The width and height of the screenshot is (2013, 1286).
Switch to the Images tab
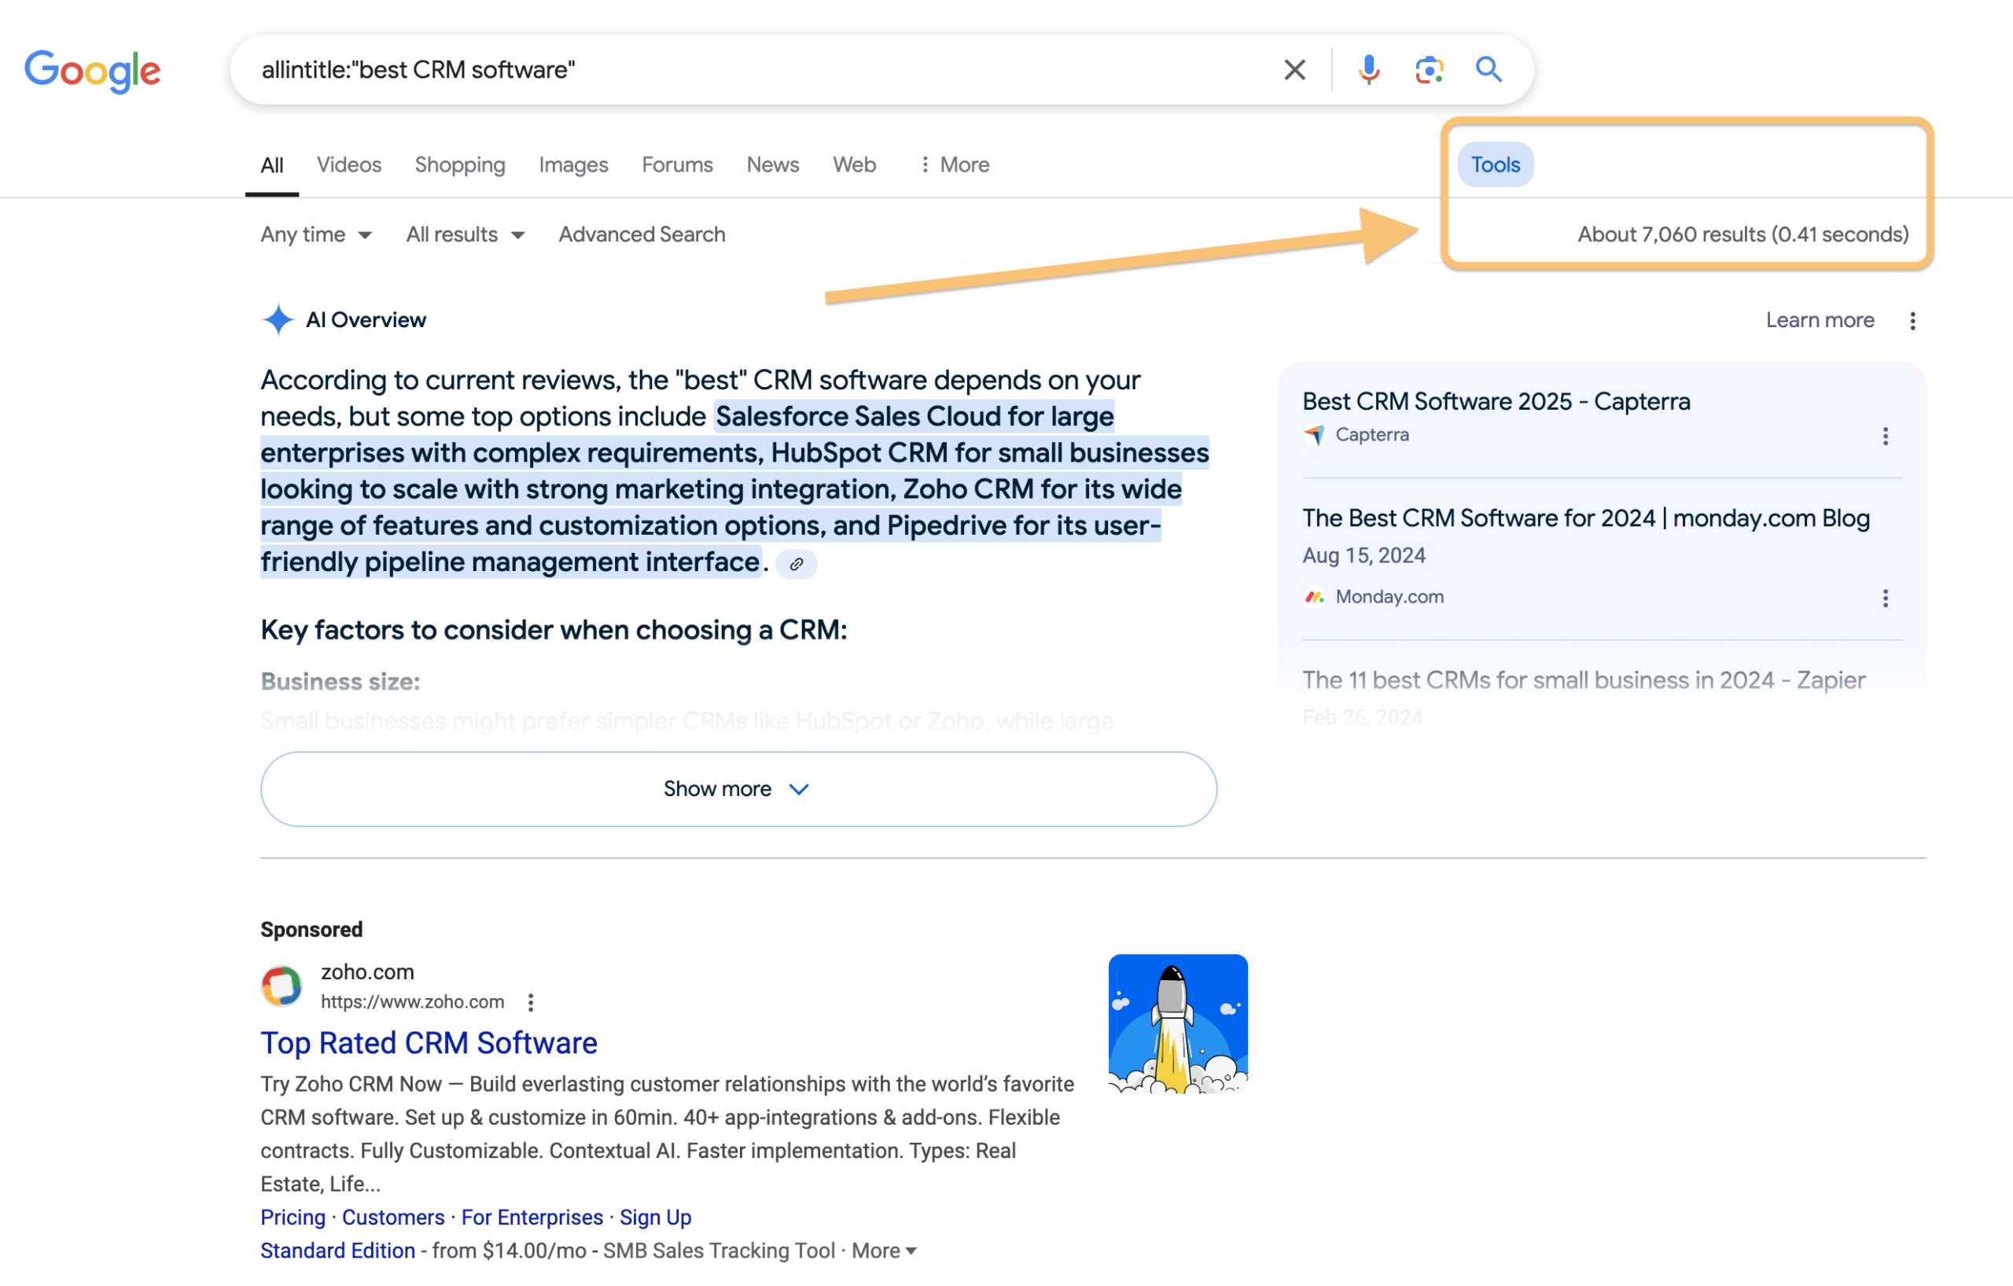(573, 164)
